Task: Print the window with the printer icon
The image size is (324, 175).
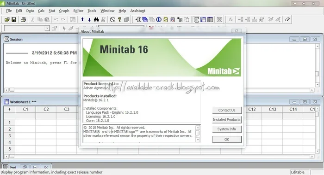Action: click(23, 19)
